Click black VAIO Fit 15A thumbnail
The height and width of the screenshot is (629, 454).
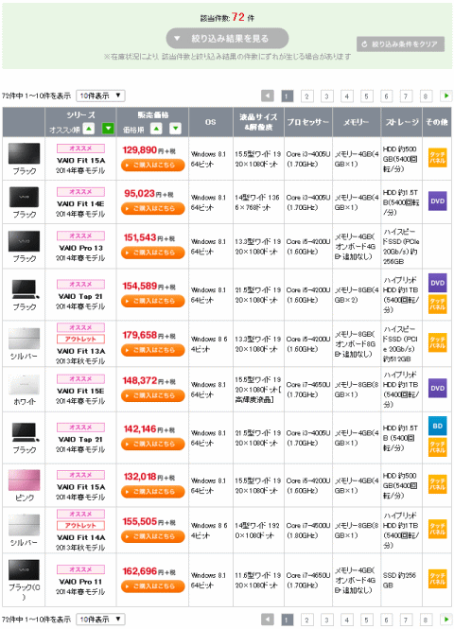(x=24, y=153)
